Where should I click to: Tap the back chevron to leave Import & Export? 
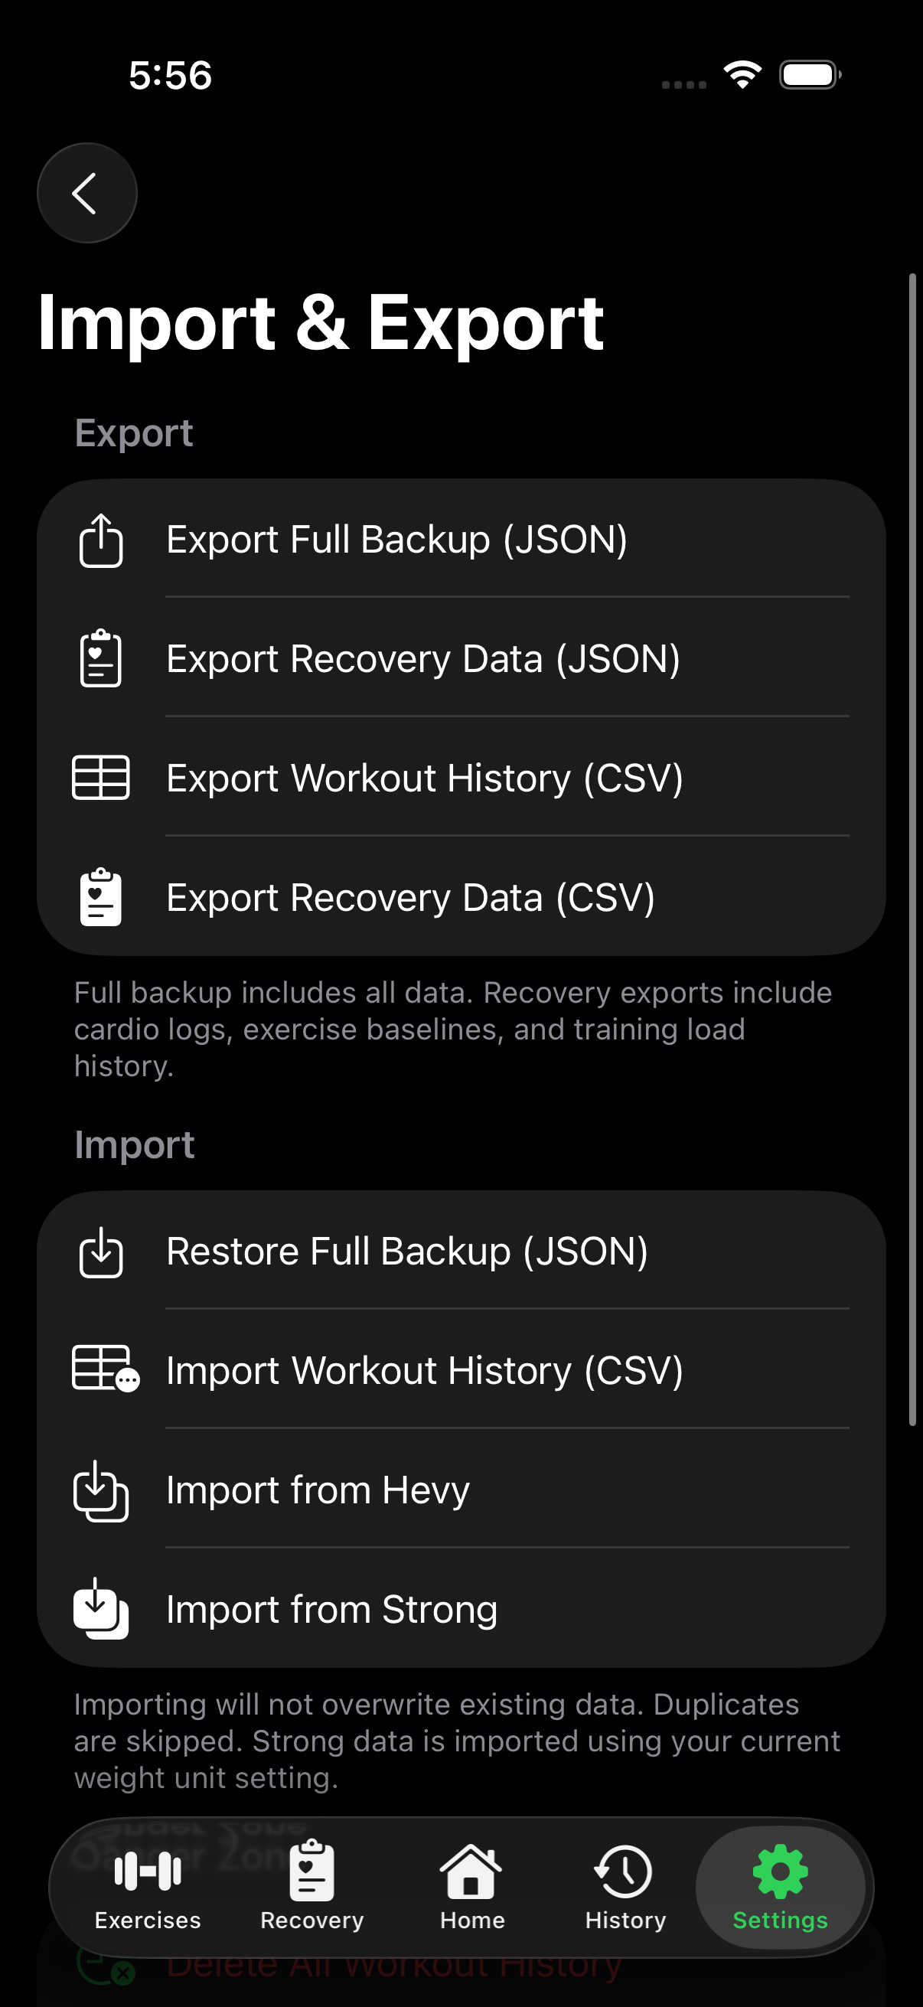pyautogui.click(x=86, y=192)
